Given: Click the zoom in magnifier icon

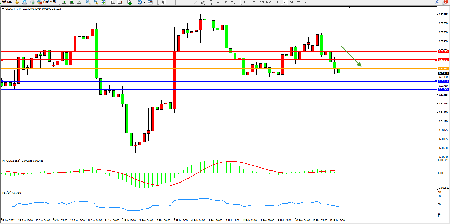Looking at the screenshot, I should (88, 2).
